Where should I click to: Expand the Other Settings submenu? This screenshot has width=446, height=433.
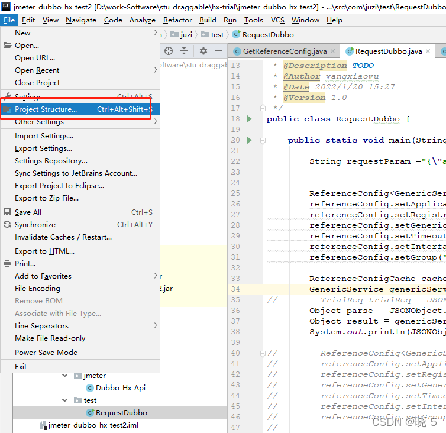click(156, 121)
